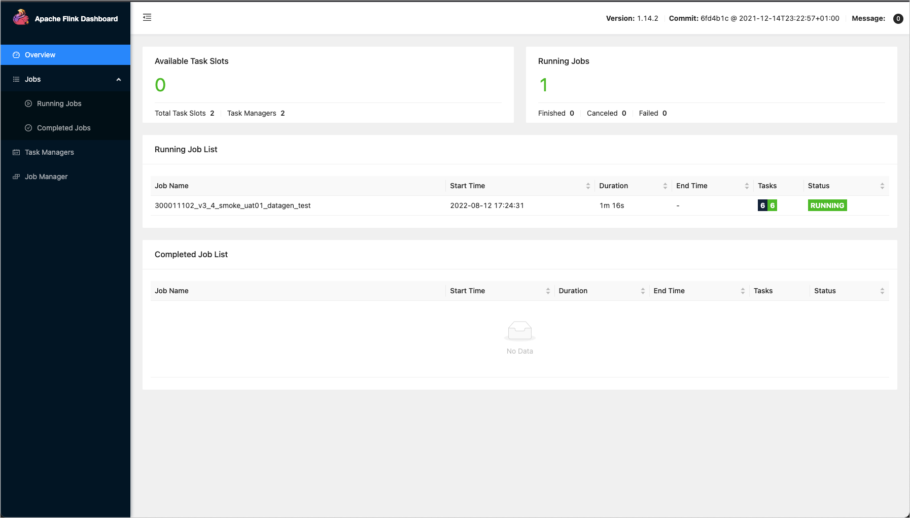Click the Message count badge
The width and height of the screenshot is (910, 518).
(x=898, y=19)
